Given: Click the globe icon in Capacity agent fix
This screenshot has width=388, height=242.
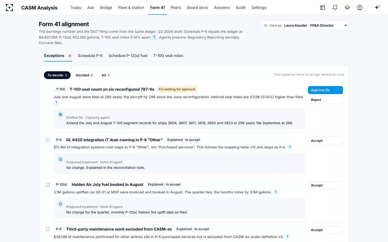Looking at the screenshot, I should pos(61,115).
